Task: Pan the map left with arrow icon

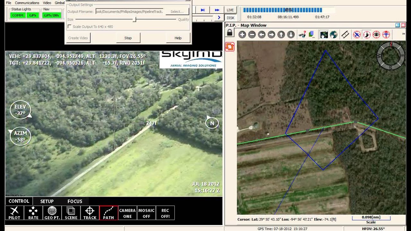Action: [x=262, y=35]
